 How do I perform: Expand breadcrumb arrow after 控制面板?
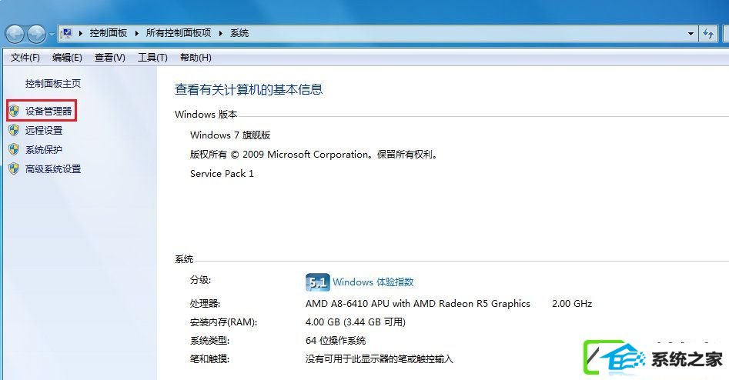(x=137, y=33)
